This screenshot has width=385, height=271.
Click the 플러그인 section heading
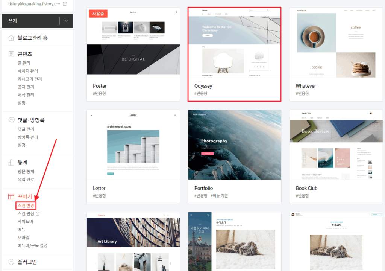27,262
